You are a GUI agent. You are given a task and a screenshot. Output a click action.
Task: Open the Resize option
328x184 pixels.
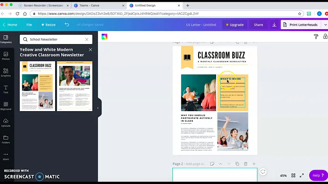tap(48, 25)
